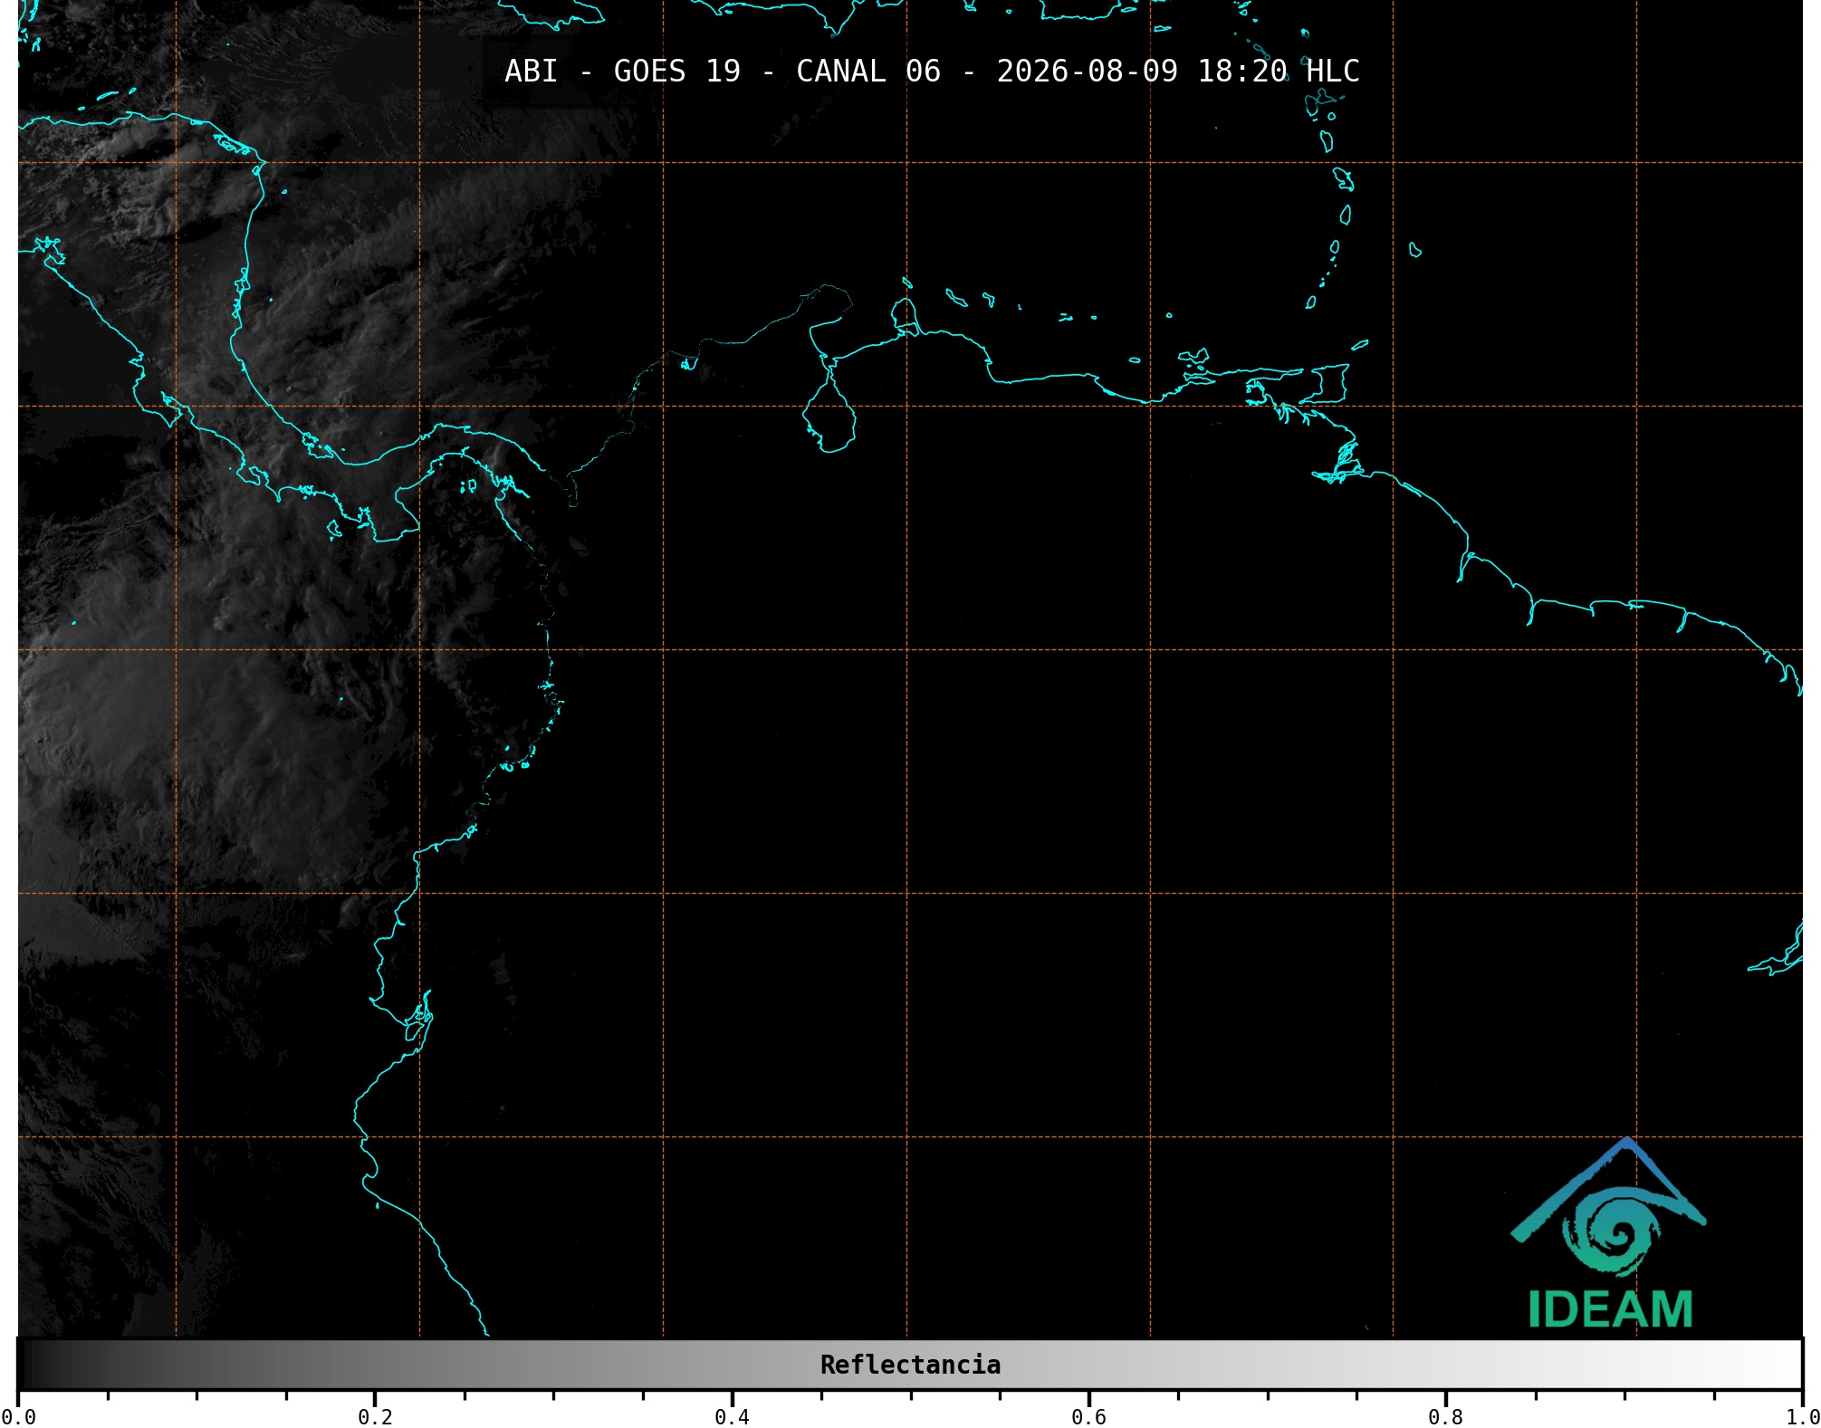
Task: Click the 0.0 tick label on colorbar
Action: tap(18, 1417)
